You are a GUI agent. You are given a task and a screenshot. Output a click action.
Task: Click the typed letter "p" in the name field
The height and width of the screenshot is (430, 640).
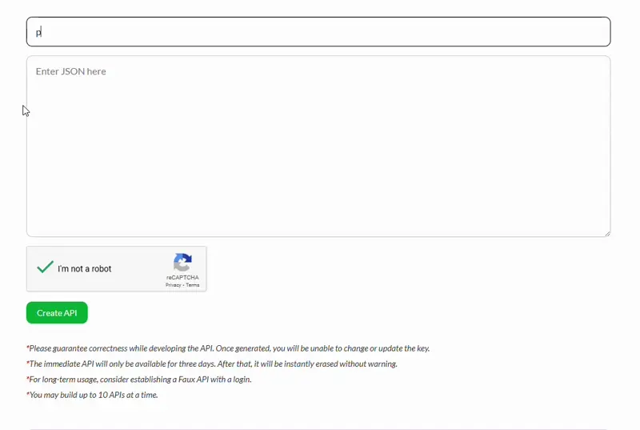coord(38,33)
